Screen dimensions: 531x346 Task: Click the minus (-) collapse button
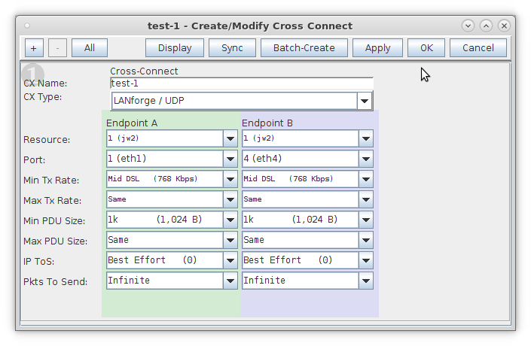point(58,48)
